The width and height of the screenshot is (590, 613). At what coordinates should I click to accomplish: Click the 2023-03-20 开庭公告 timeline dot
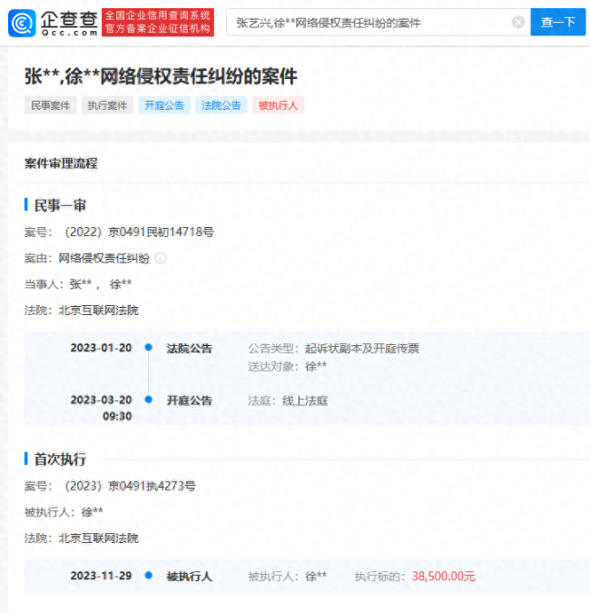148,400
